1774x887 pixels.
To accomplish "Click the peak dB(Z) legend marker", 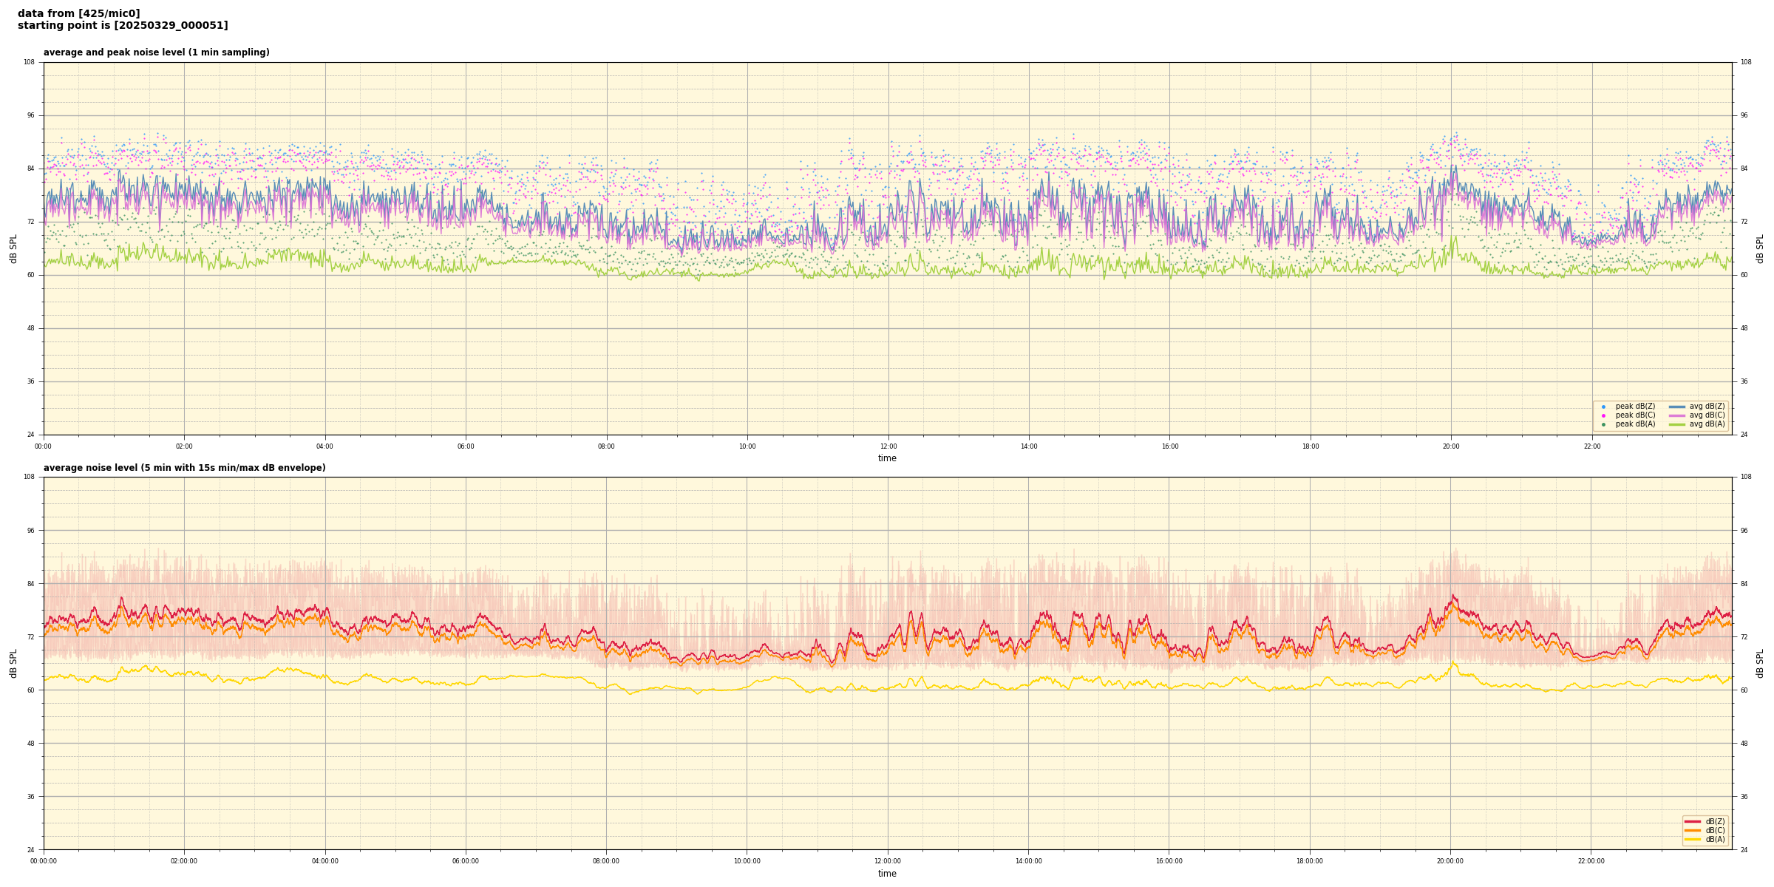I will (x=1603, y=407).
